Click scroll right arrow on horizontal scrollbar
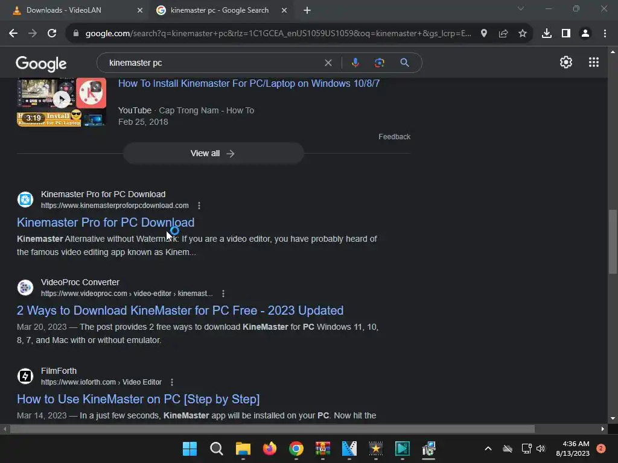618x463 pixels. pyautogui.click(x=603, y=429)
